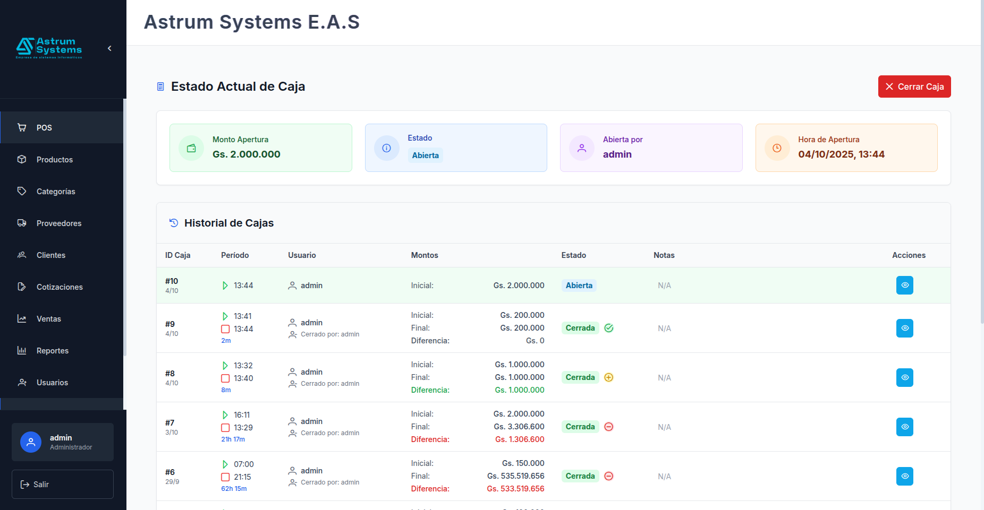Open the Usuarios section

tap(52, 382)
